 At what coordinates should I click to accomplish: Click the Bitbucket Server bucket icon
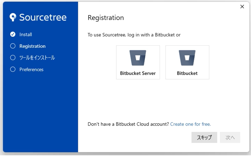tap(138, 58)
